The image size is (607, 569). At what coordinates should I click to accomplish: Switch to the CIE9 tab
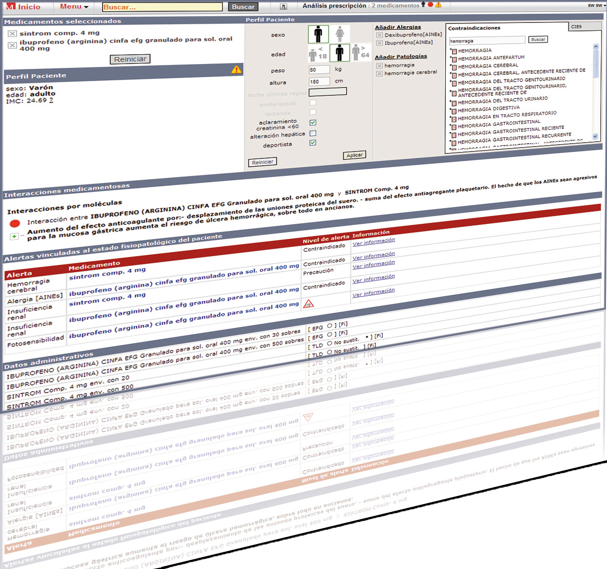click(576, 27)
